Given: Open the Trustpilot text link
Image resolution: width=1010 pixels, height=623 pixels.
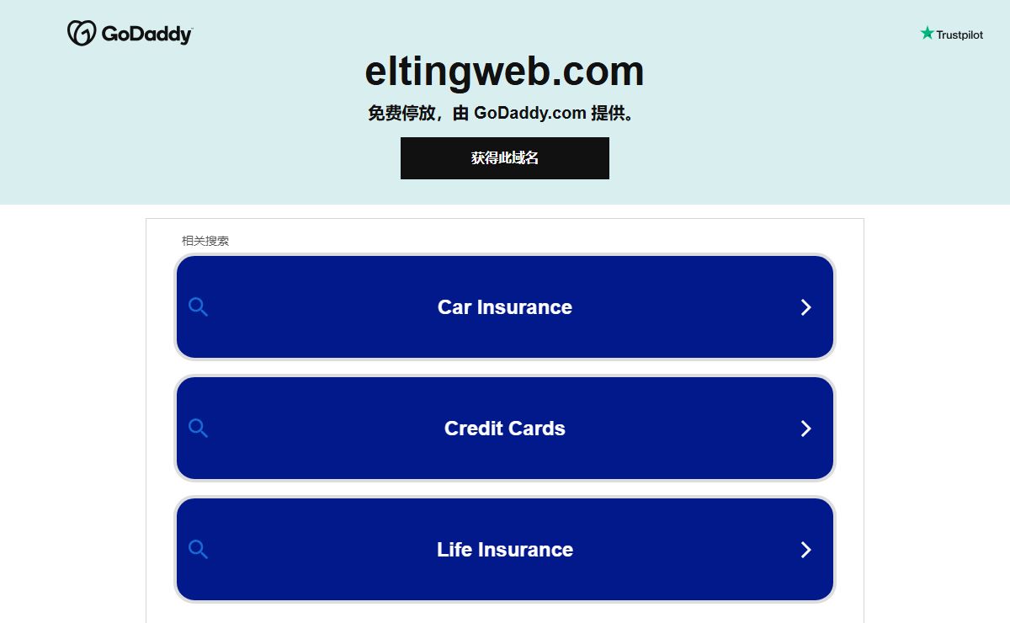Looking at the screenshot, I should [959, 35].
